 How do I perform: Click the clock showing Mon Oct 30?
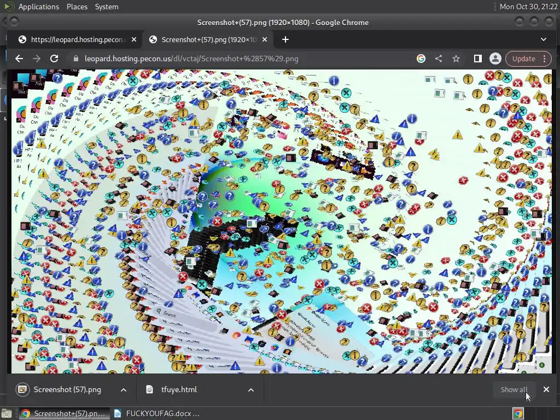528,7
